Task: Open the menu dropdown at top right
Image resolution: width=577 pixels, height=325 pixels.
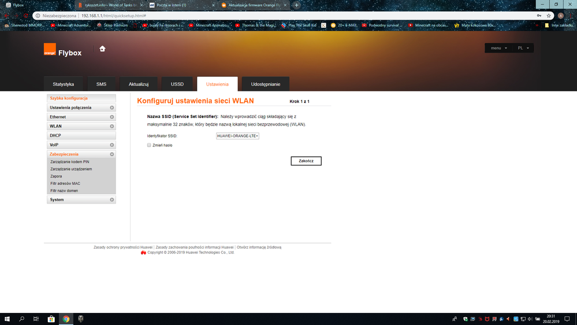Action: coord(498,48)
